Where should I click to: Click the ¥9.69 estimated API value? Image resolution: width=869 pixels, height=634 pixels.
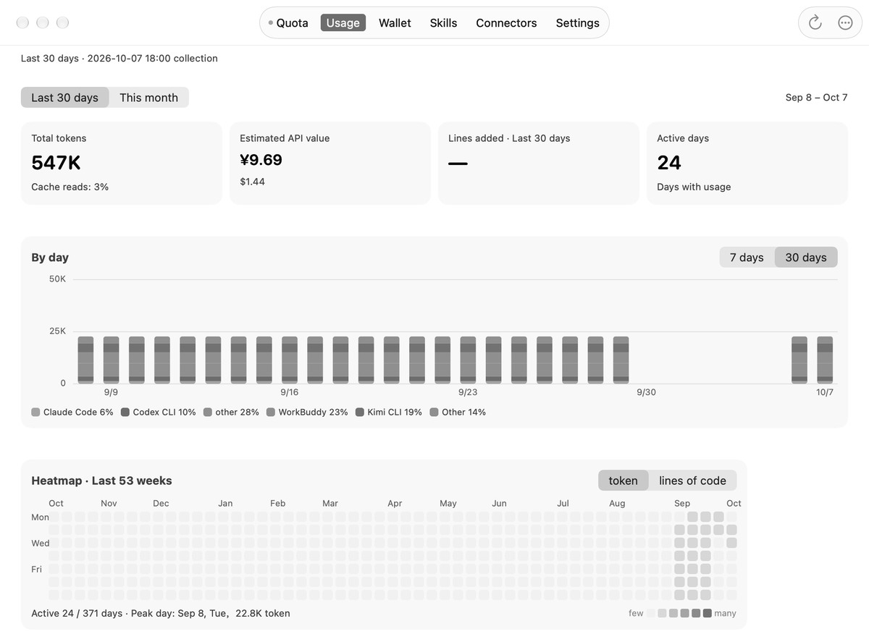tap(261, 160)
